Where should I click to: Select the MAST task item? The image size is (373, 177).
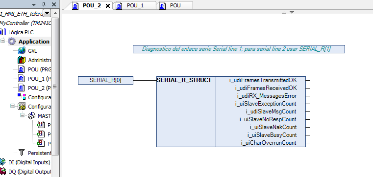pos(45,116)
